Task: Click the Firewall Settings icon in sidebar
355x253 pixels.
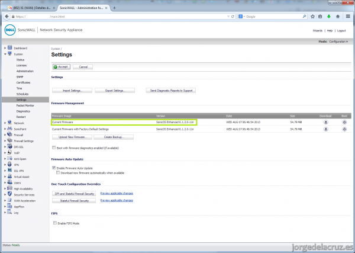Action: (9, 140)
